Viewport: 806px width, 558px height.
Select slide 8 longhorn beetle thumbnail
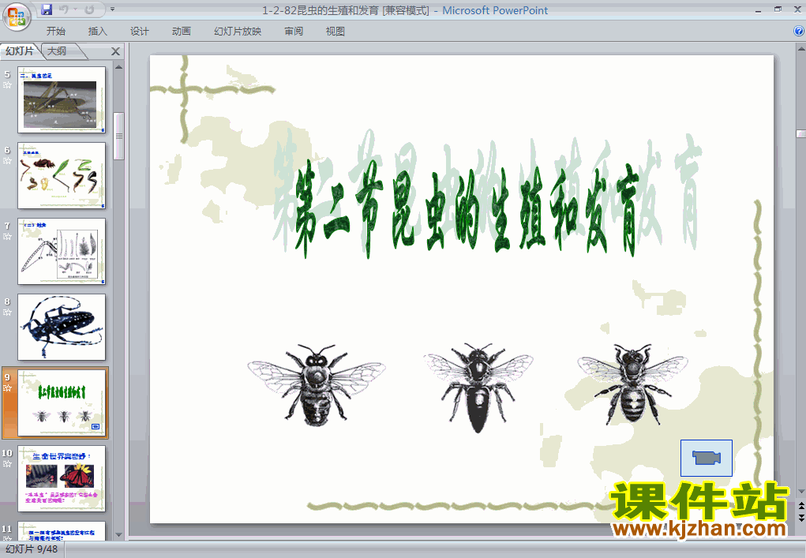pos(62,328)
